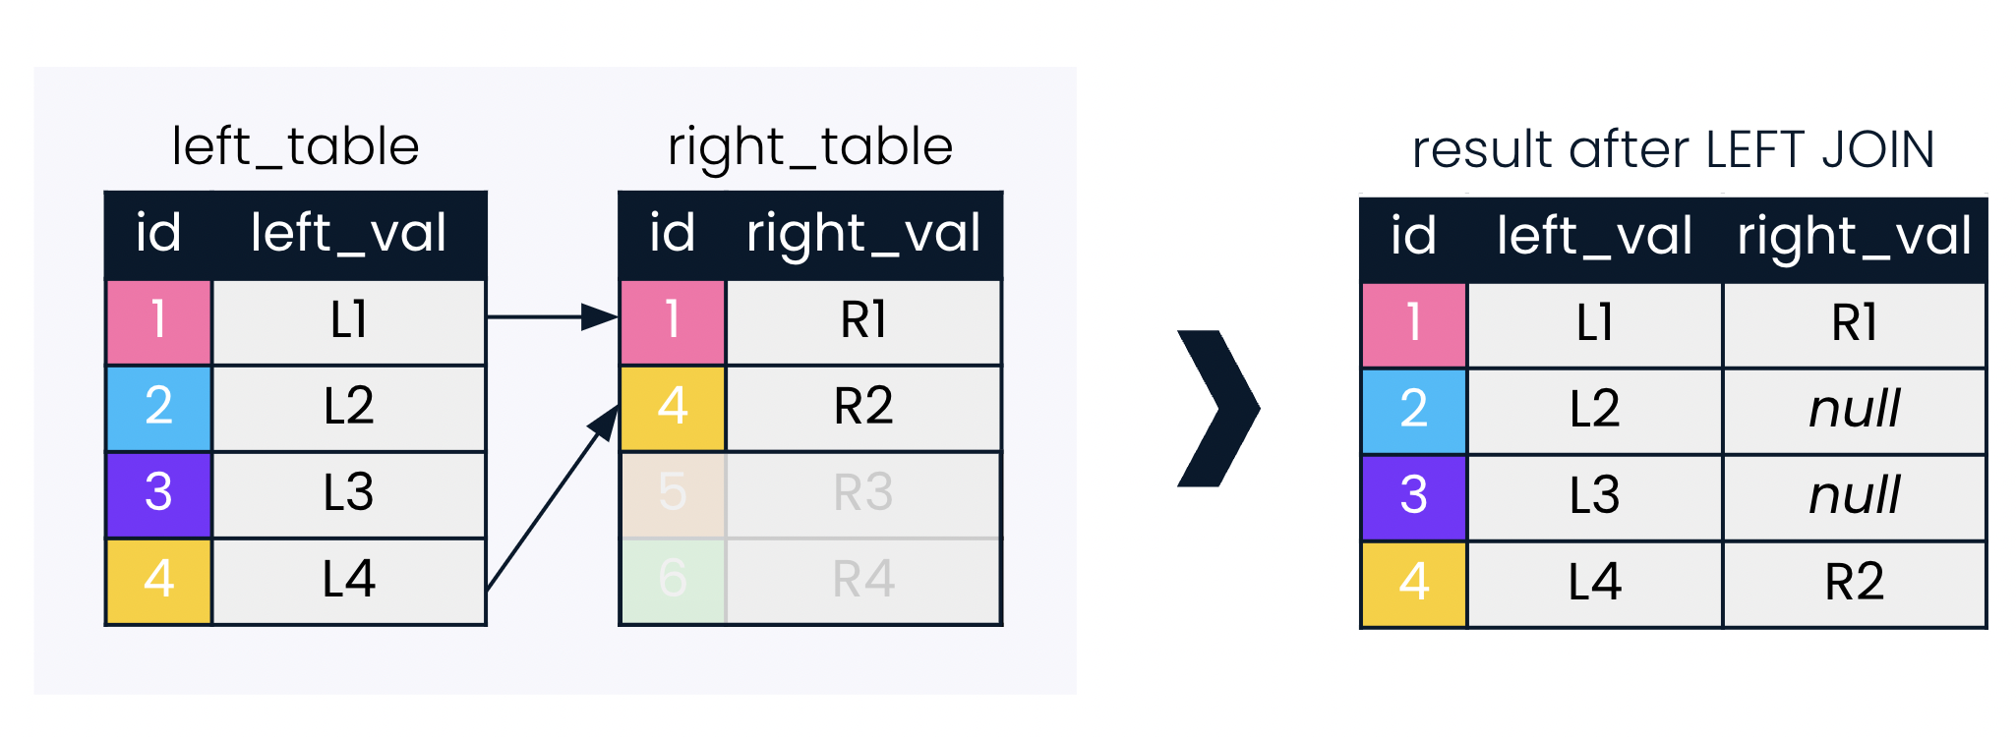
Task: Select the blue id 2 cell in left_table
Action: 158,407
